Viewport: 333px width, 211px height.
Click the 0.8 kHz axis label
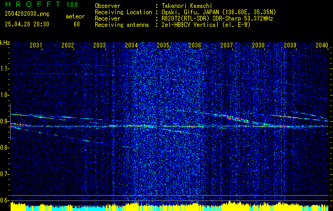click(x=4, y=148)
